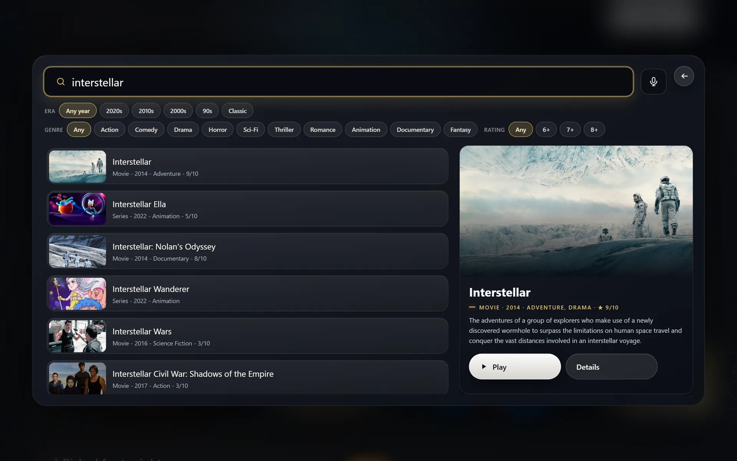Click the Interstellar synopsis paragraph

575,330
